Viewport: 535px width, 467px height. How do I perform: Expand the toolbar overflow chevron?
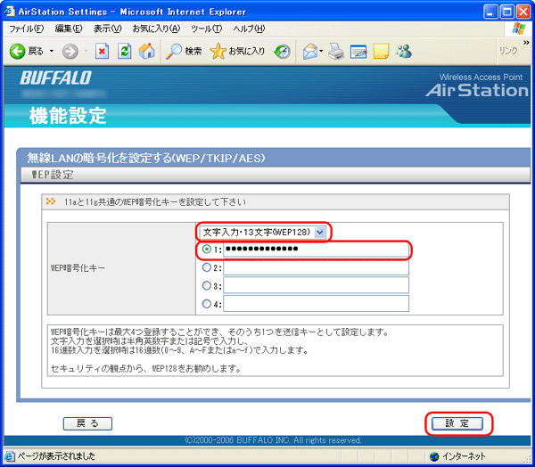526,42
